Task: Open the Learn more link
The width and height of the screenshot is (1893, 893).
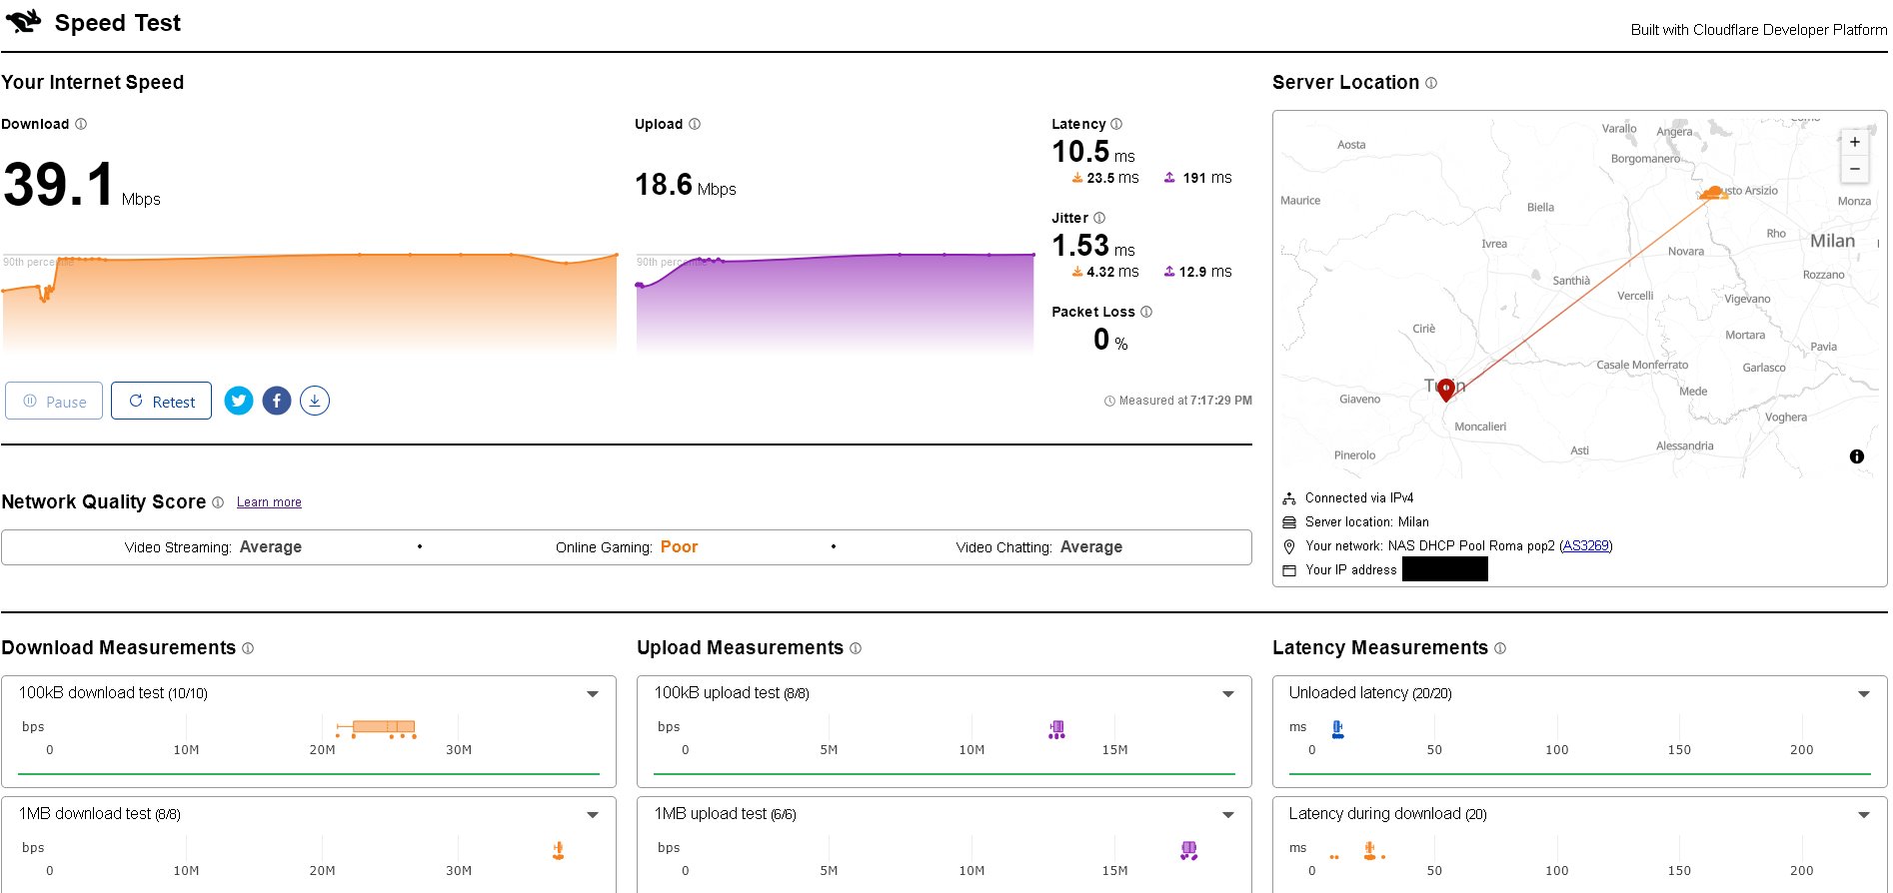Action: click(x=269, y=502)
